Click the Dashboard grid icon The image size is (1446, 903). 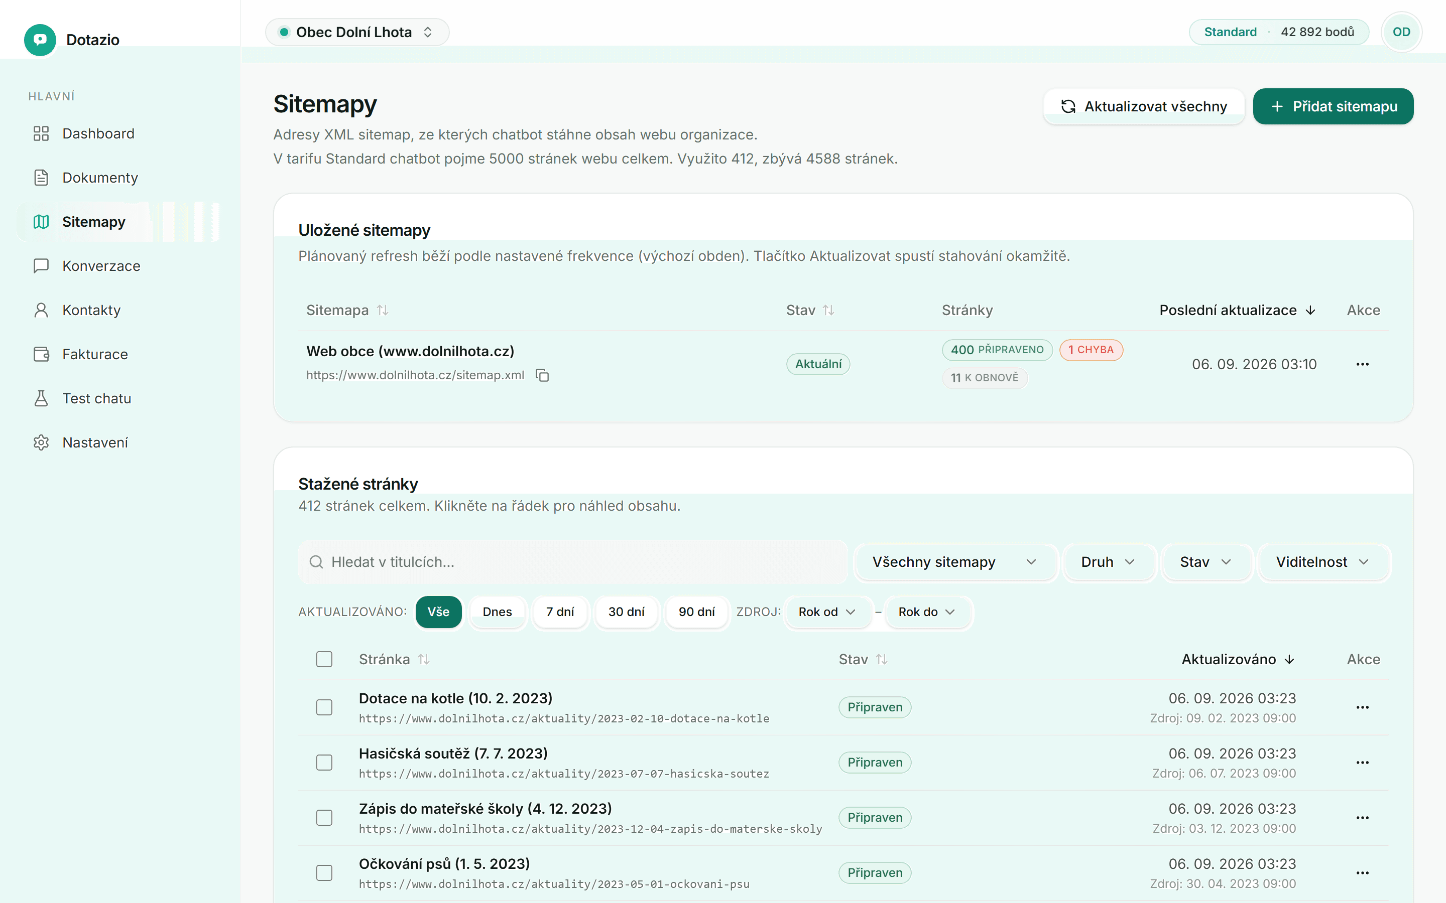click(41, 133)
